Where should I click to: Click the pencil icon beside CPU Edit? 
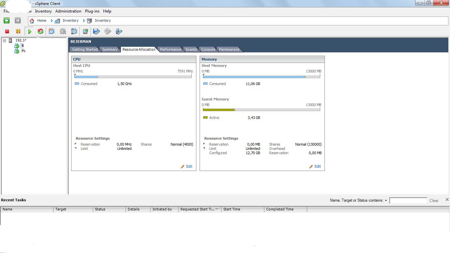183,167
